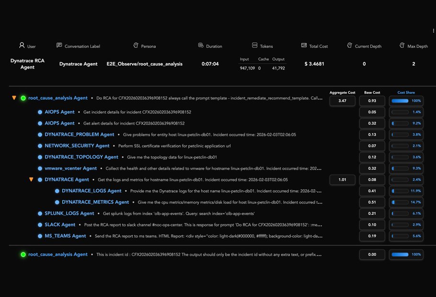
Task: Click the 'Get splunk logs from index' description text
Action: [179, 213]
